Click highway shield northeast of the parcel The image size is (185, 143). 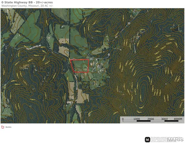[x=109, y=55]
